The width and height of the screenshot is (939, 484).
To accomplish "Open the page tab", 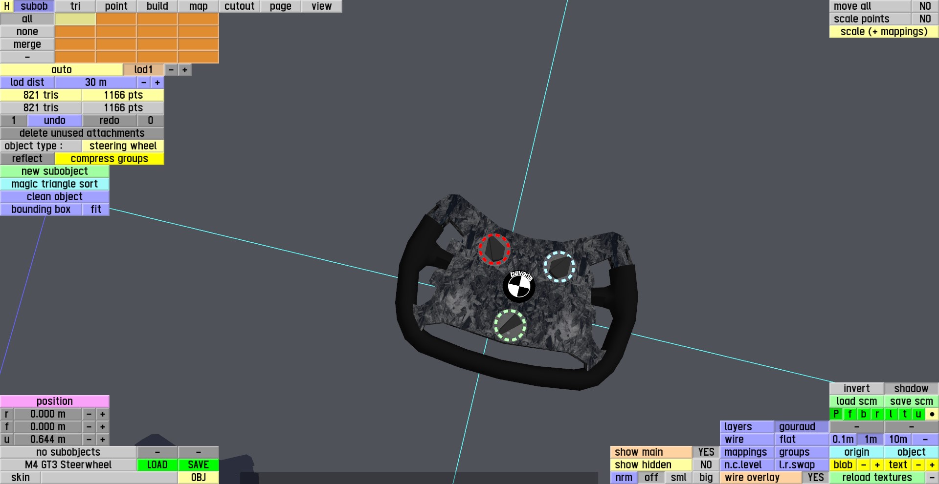I will coord(281,6).
